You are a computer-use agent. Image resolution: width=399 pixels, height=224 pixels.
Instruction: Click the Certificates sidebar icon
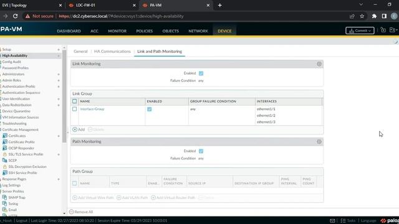pyautogui.click(x=5, y=136)
